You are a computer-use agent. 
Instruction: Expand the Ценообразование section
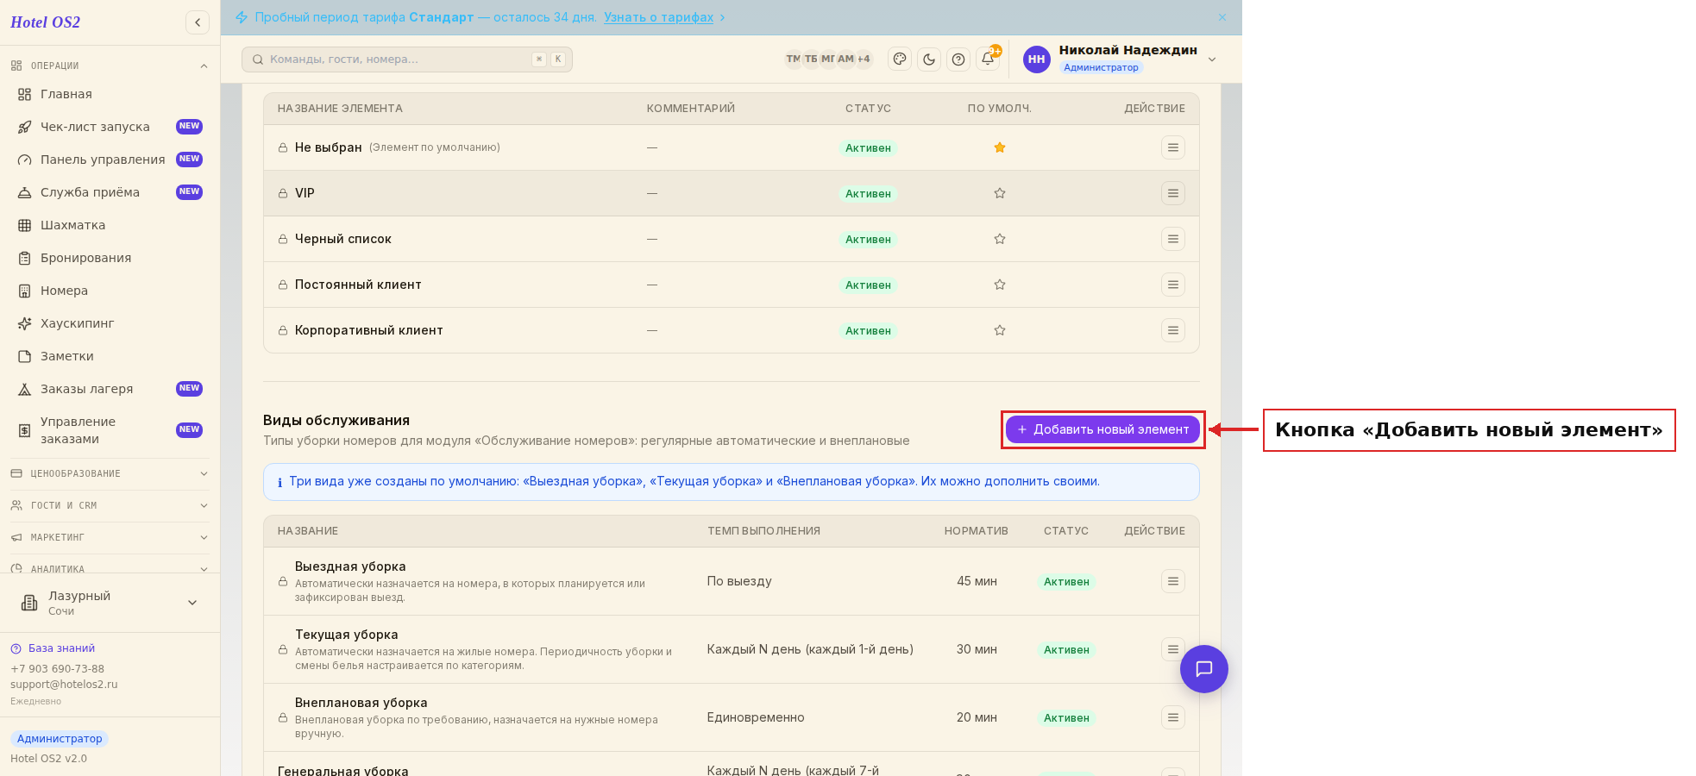(110, 473)
